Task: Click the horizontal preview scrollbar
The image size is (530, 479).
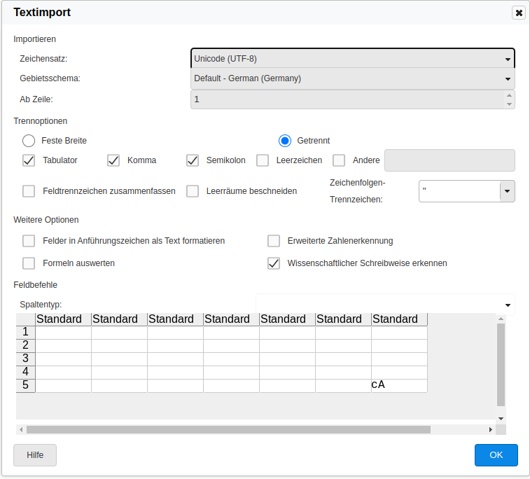Action: click(228, 429)
